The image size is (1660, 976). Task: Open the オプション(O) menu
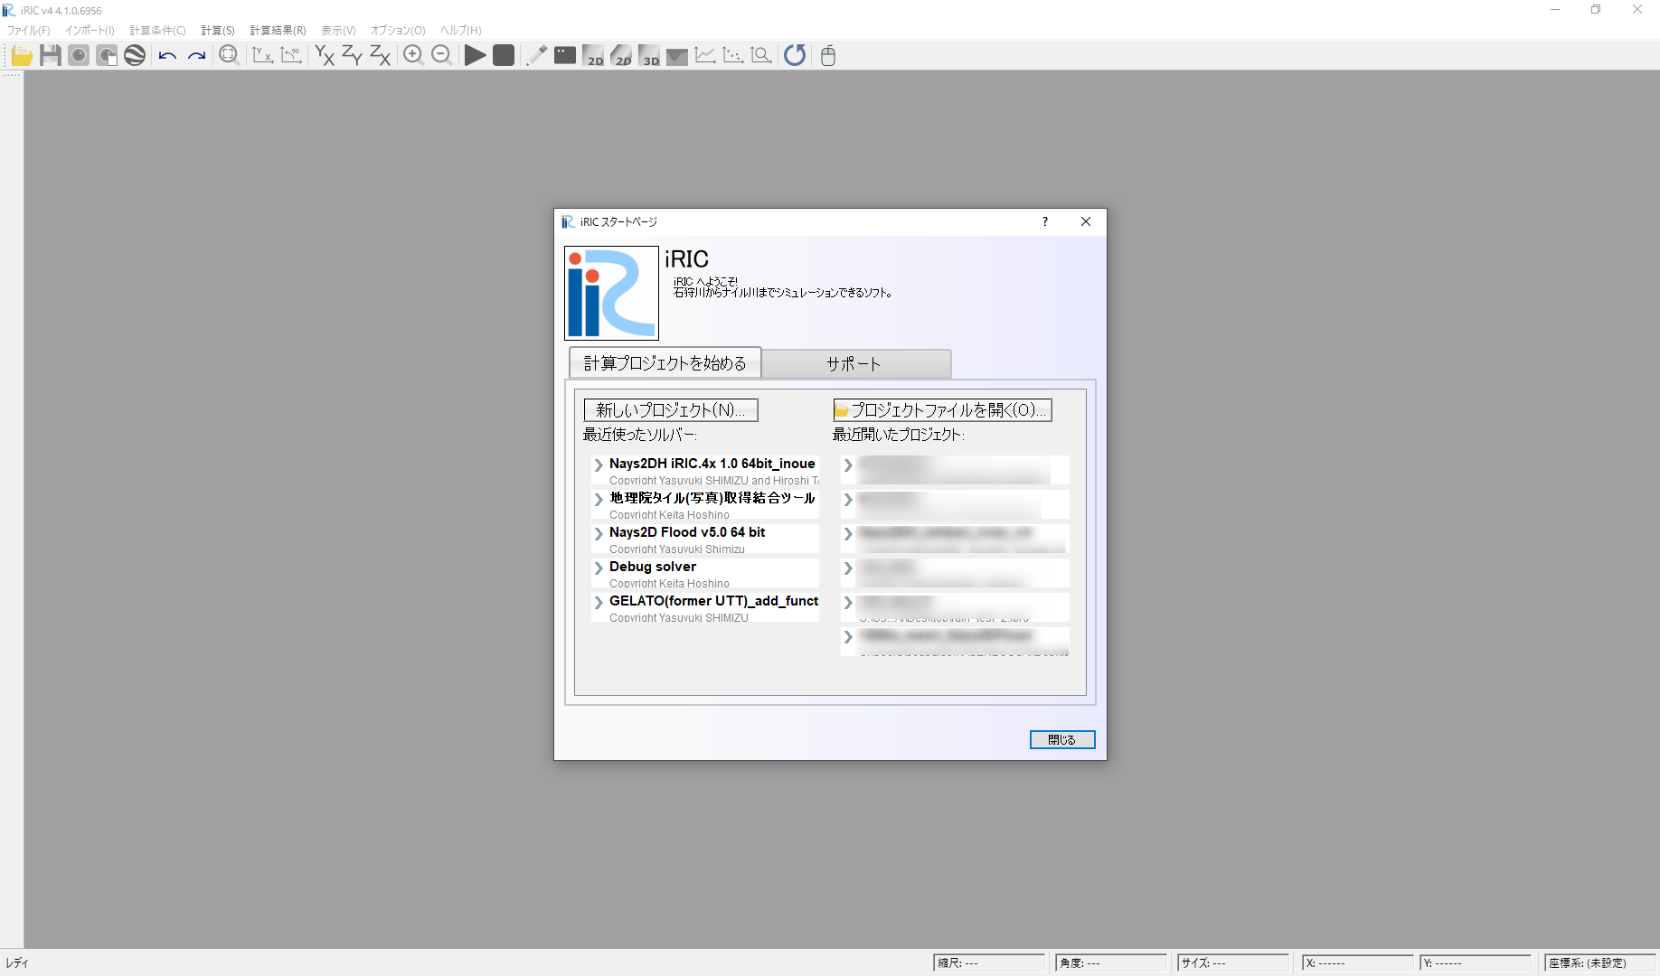(x=398, y=31)
